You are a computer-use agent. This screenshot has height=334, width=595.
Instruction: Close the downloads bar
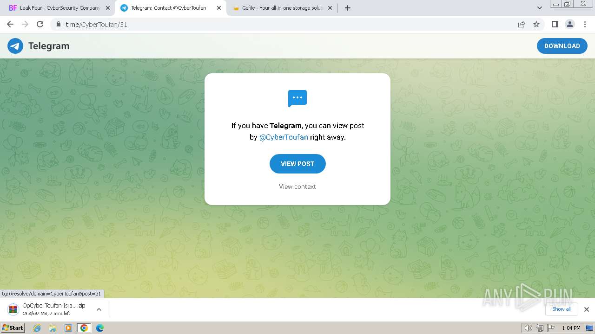[x=587, y=309]
